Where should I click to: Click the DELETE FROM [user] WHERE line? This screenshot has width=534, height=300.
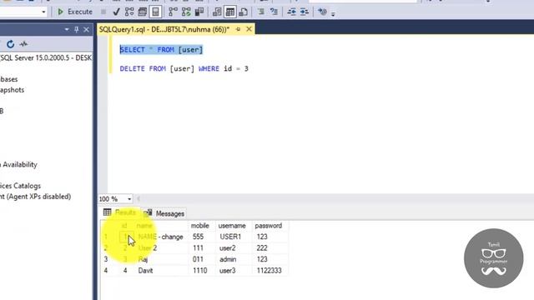[184, 68]
